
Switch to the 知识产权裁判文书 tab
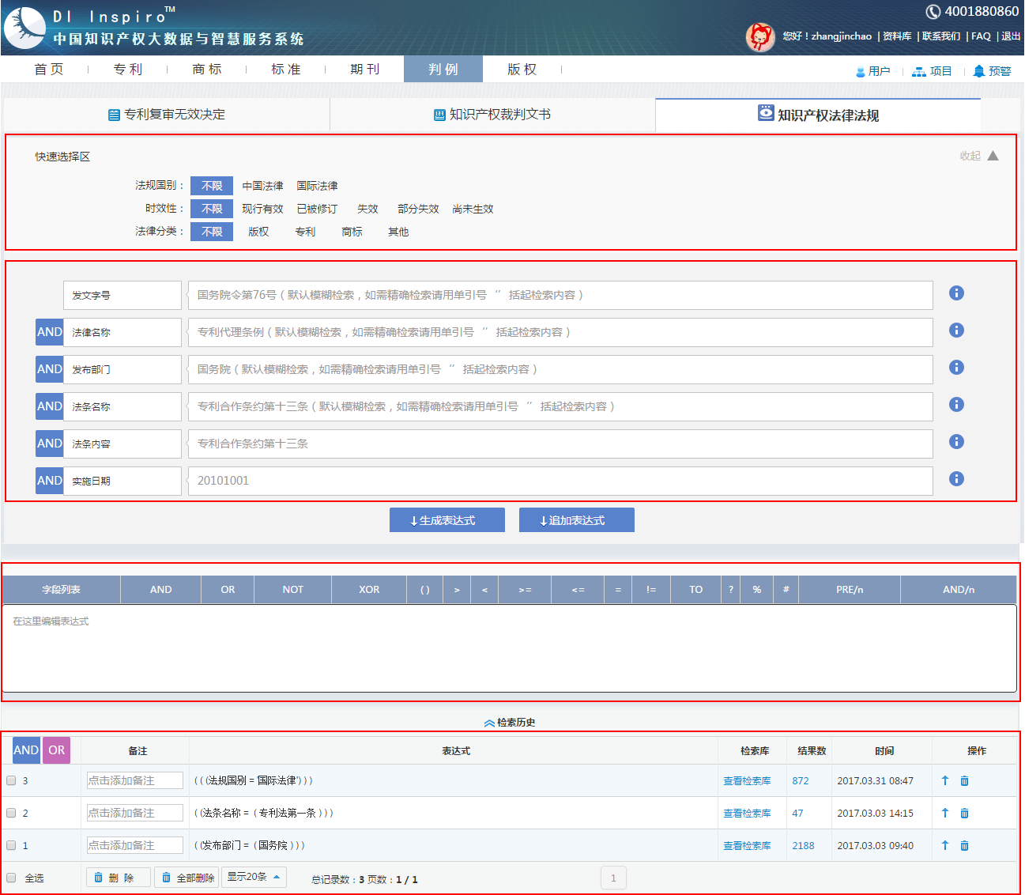pyautogui.click(x=492, y=115)
